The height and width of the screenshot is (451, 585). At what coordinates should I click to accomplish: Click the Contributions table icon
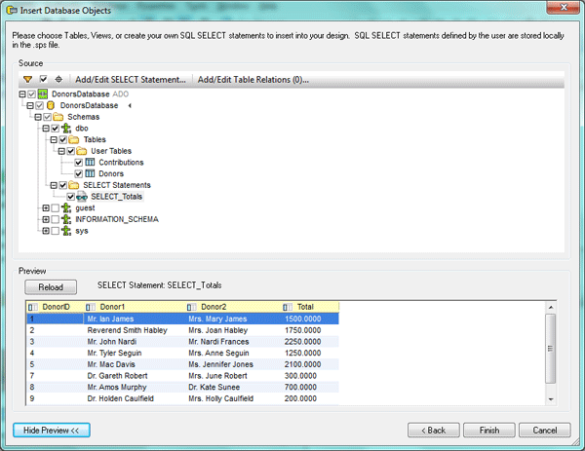[x=90, y=162]
